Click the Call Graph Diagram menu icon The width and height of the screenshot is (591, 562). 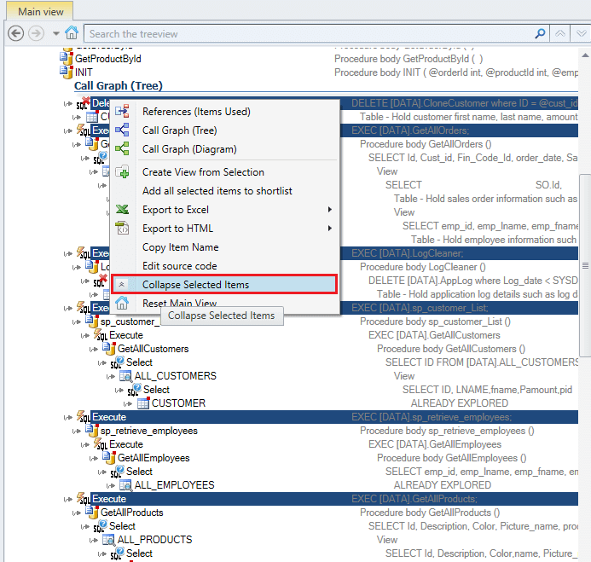(122, 148)
